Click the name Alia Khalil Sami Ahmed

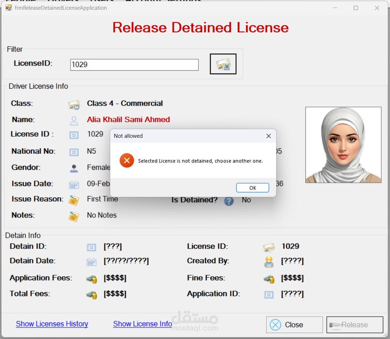pos(128,120)
